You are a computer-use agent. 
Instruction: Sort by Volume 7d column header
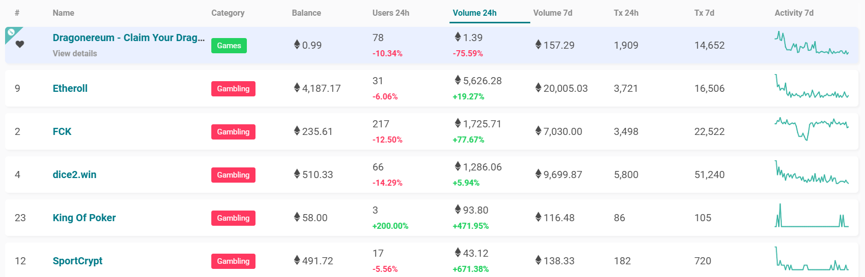point(553,13)
